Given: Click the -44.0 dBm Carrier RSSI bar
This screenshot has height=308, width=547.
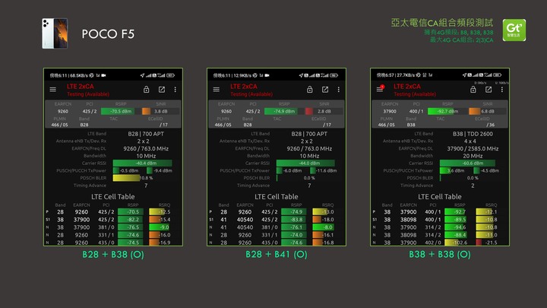Looking at the screenshot, I should [x=305, y=163].
